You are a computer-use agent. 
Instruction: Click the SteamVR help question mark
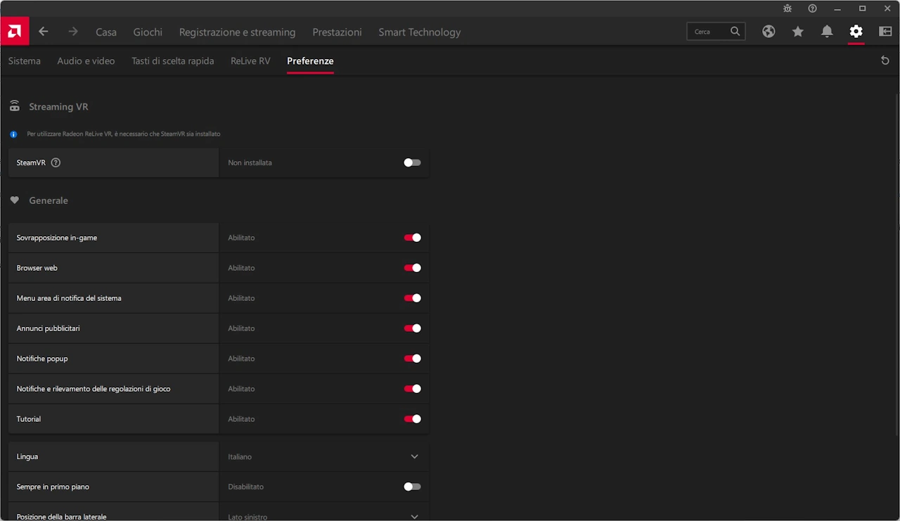click(x=56, y=162)
